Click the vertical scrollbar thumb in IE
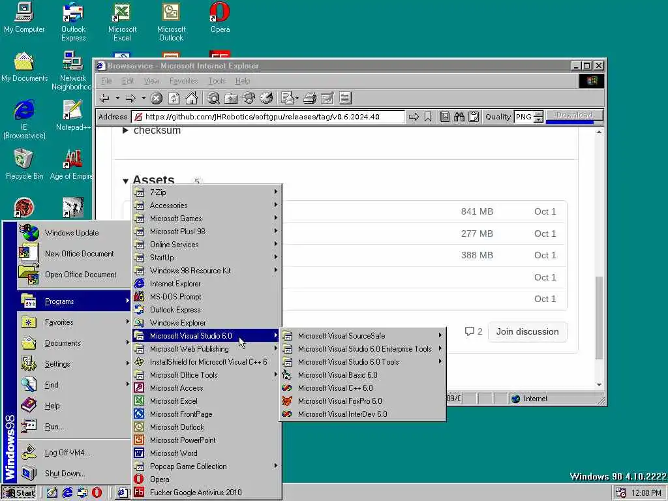 (x=599, y=318)
